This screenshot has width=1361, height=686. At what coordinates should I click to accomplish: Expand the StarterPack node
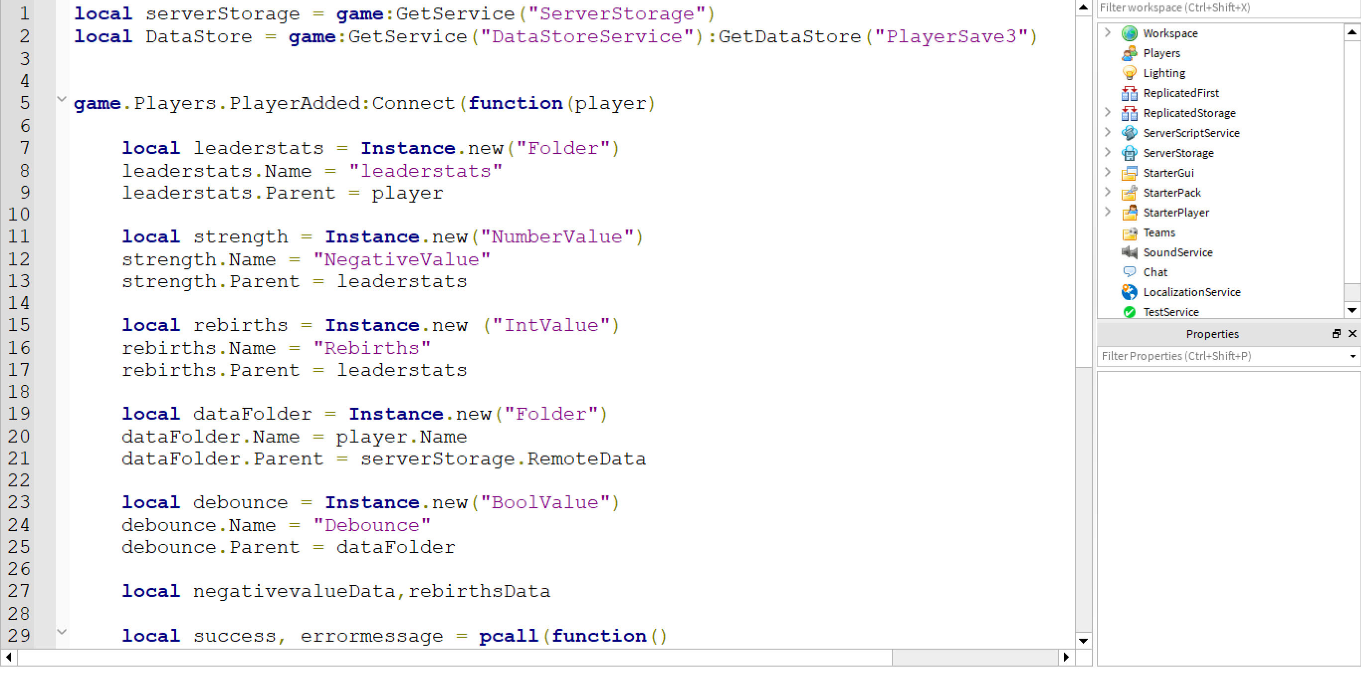point(1107,192)
